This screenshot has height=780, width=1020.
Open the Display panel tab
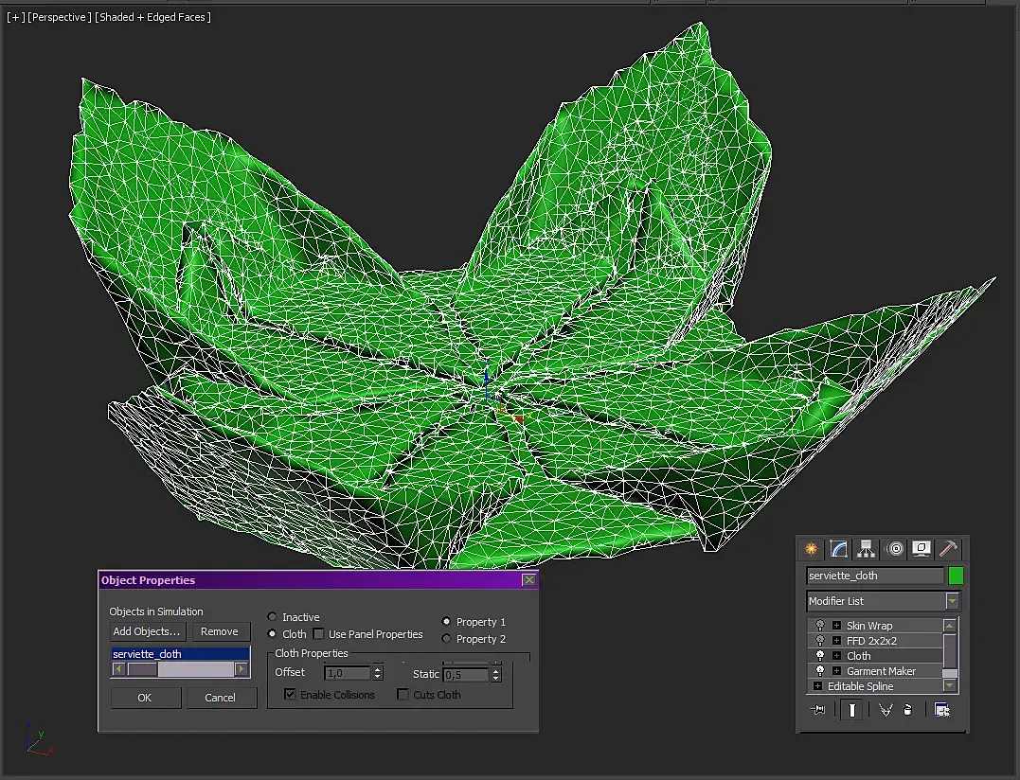point(921,549)
